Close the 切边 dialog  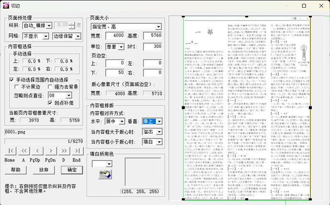[321, 6]
